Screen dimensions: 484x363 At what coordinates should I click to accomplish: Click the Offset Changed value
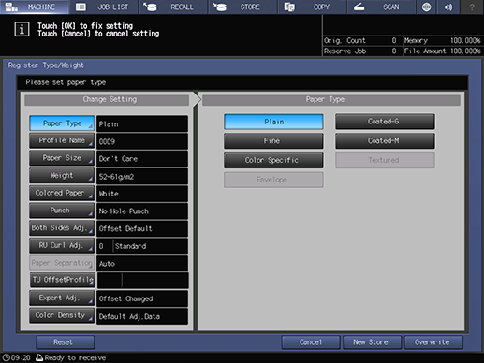pyautogui.click(x=142, y=298)
